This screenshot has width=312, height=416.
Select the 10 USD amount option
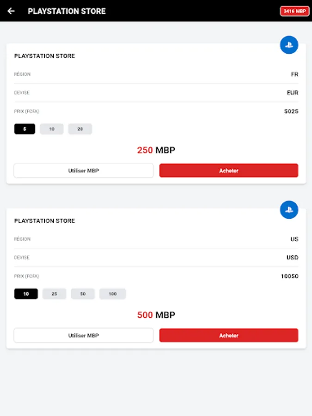[x=26, y=294]
